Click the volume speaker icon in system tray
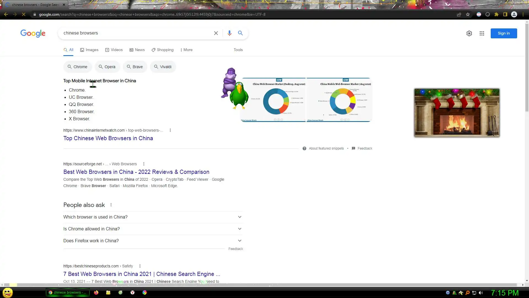Screen dimensions: 529x298 tap(481, 293)
